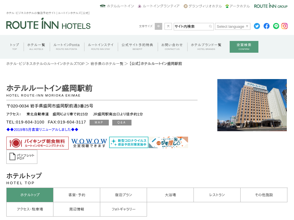The width and height of the screenshot is (294, 220).
Task: Open the Select language dropdown
Action: (233, 26)
